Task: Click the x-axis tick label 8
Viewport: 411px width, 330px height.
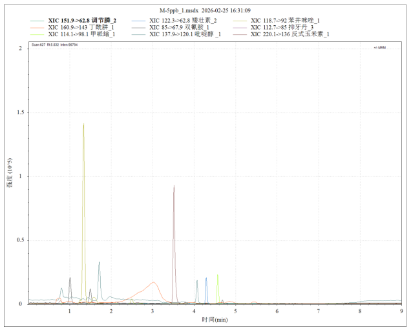Action: pos(360,311)
